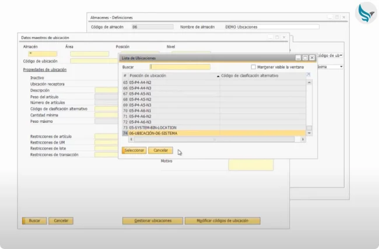Click Código de clasificación alternativo column header
This screenshot has height=249, width=379.
pos(263,76)
